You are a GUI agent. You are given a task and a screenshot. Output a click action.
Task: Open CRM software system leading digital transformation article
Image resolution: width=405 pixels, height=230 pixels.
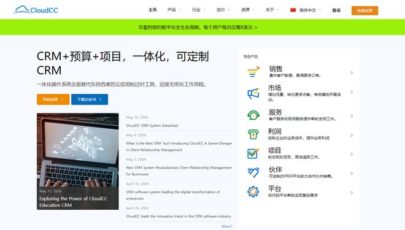pyautogui.click(x=173, y=195)
